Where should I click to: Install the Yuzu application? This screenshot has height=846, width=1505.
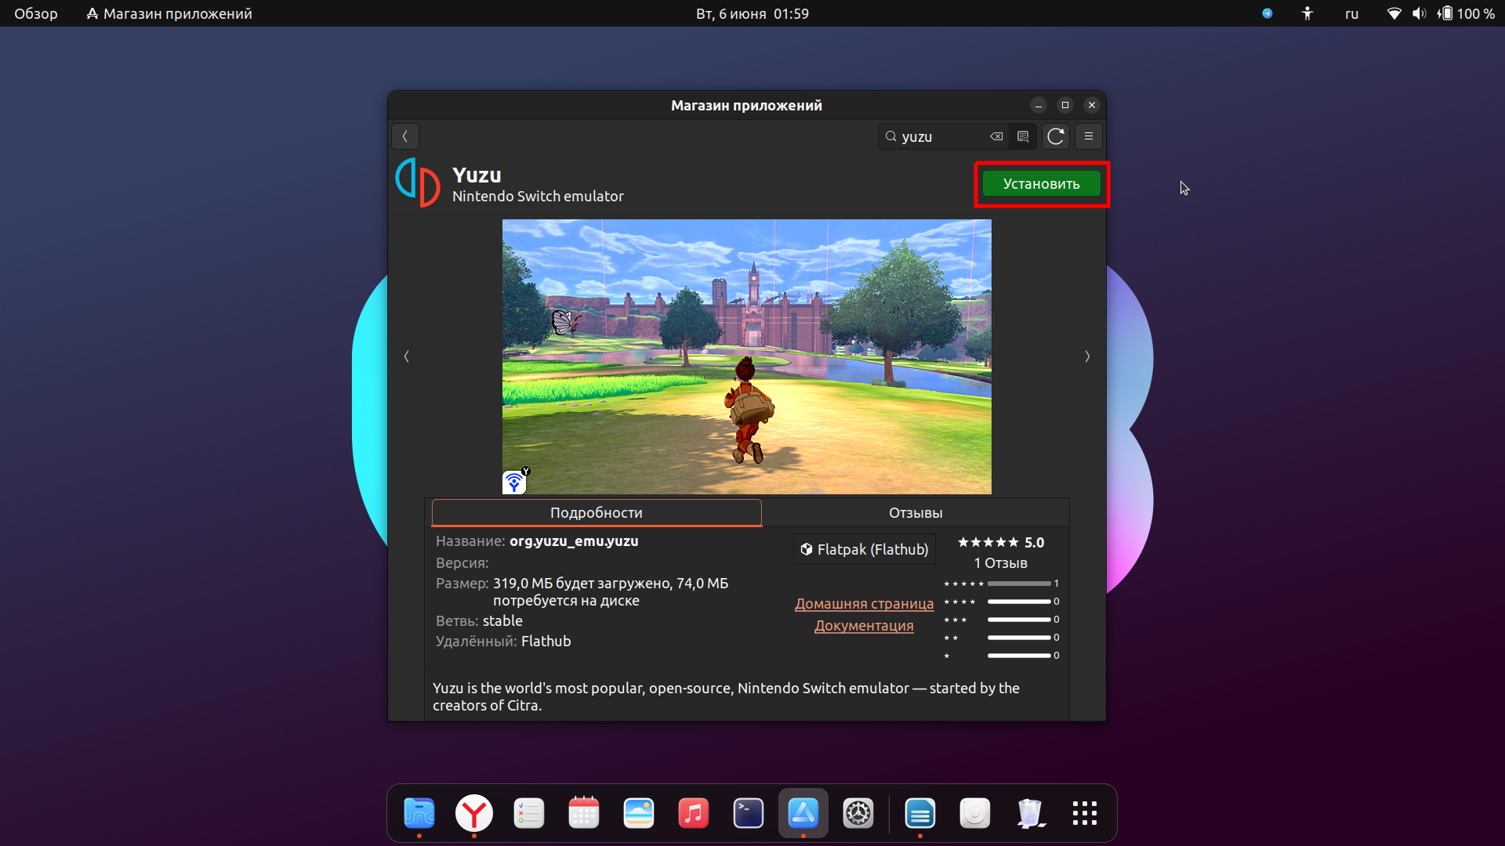coord(1041,184)
